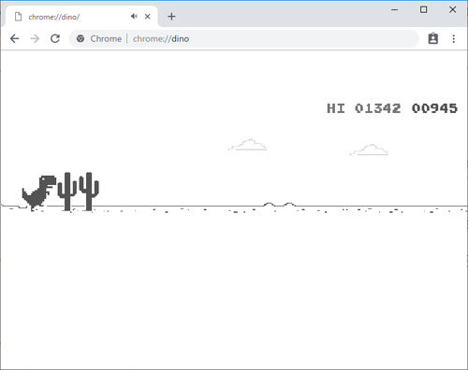Minimize the Chrome window
This screenshot has width=468, height=370.
[395, 9]
